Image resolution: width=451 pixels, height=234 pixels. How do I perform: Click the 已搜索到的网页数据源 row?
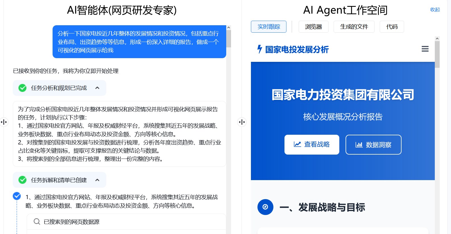tap(126, 222)
